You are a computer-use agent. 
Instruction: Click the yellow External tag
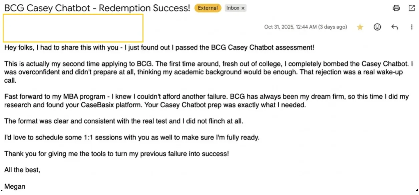click(208, 8)
